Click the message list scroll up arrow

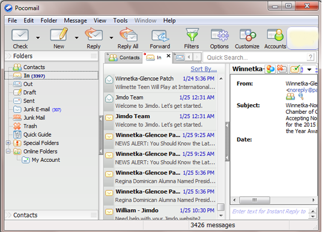click(221, 79)
